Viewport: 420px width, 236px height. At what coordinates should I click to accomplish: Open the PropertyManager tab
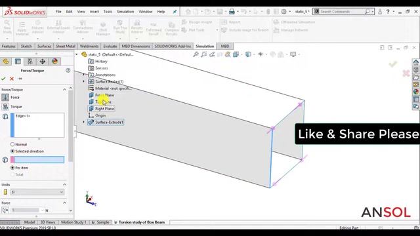pos(18,62)
